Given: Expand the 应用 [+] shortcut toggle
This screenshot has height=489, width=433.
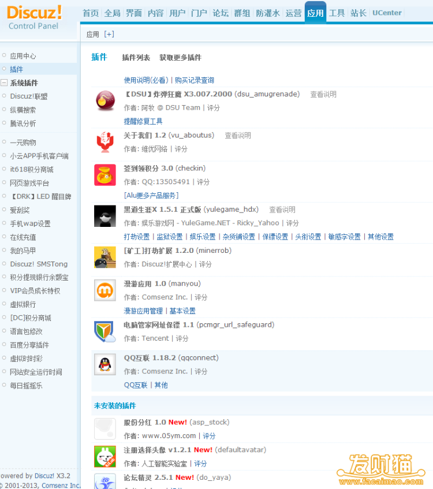Looking at the screenshot, I should tap(109, 34).
